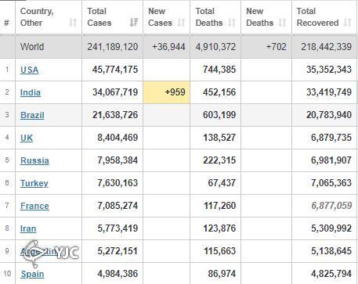
Task: Click the New Cases header text
Action: (160, 17)
